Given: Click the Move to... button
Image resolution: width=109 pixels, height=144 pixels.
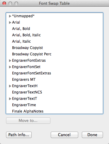Looking at the screenshot, I should (x=28, y=120).
